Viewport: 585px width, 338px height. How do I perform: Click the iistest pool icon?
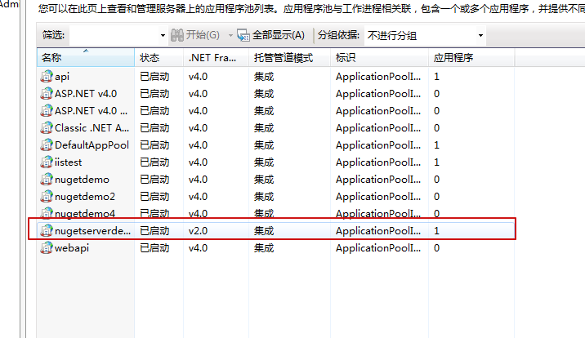tap(47, 162)
